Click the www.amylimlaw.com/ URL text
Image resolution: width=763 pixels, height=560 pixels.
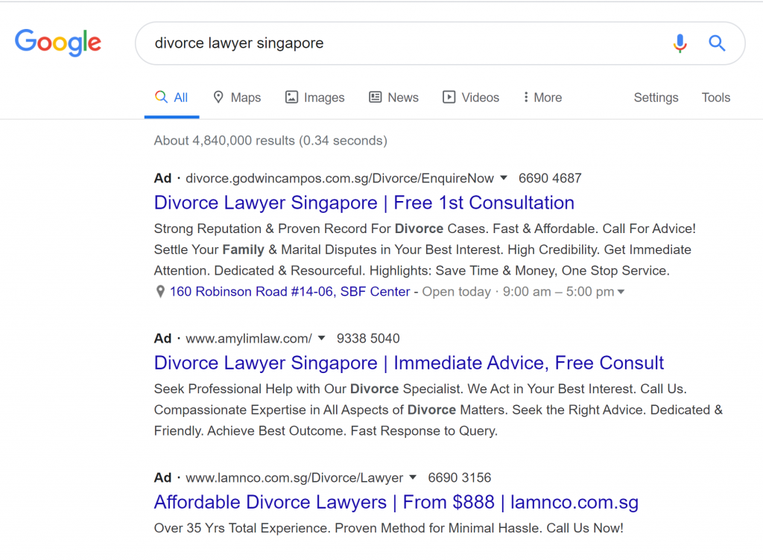click(x=249, y=338)
